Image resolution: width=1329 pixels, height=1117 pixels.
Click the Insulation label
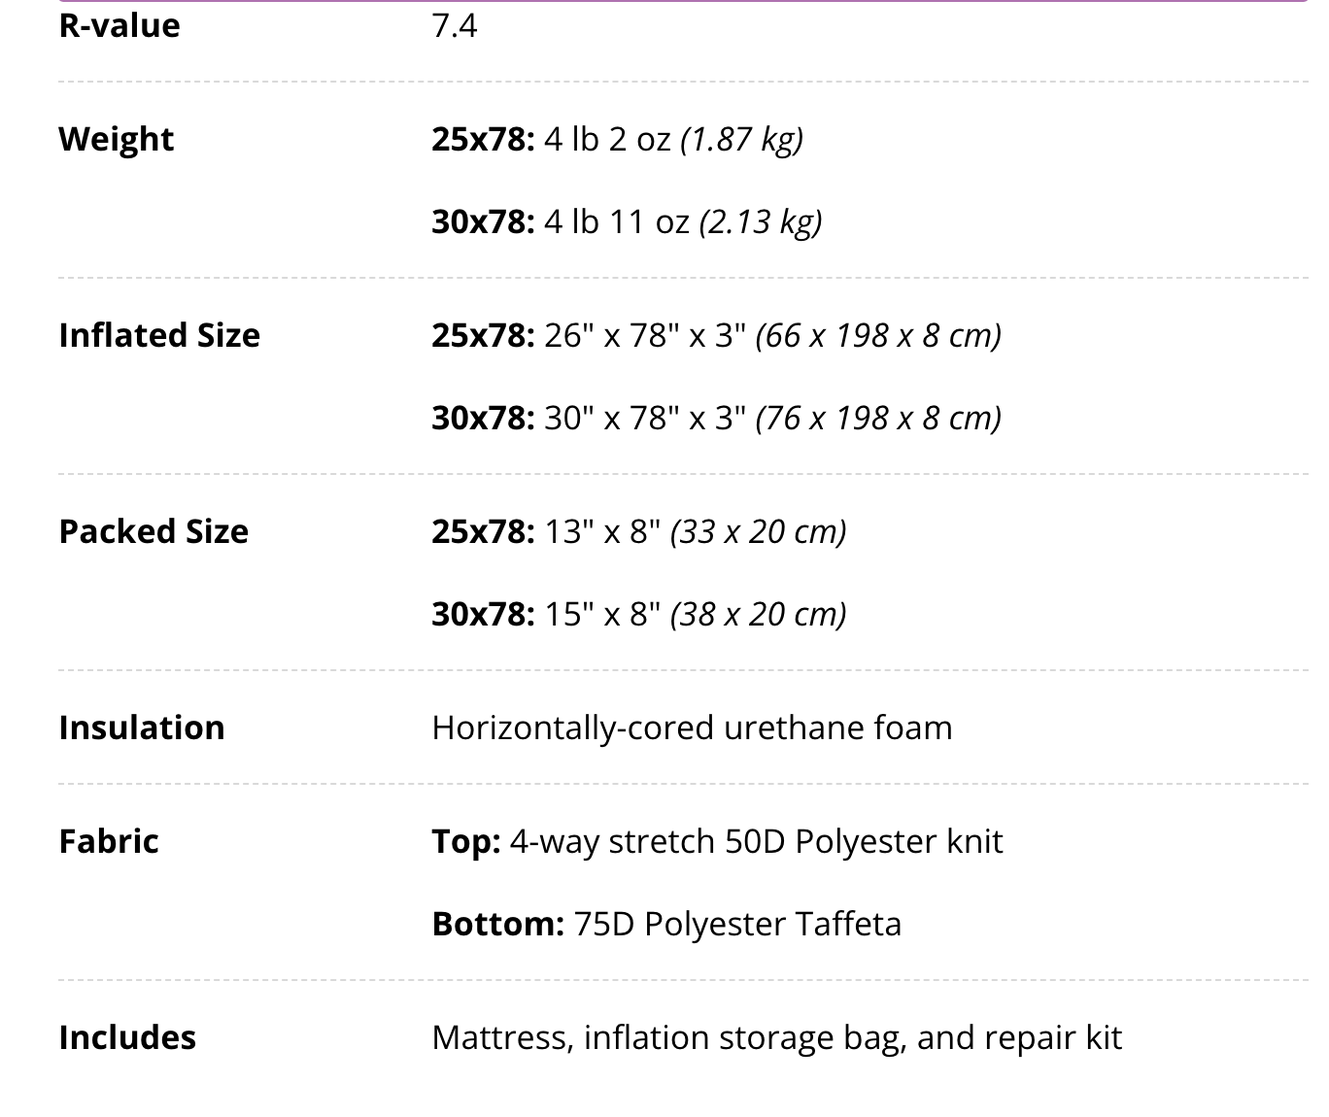coord(142,728)
